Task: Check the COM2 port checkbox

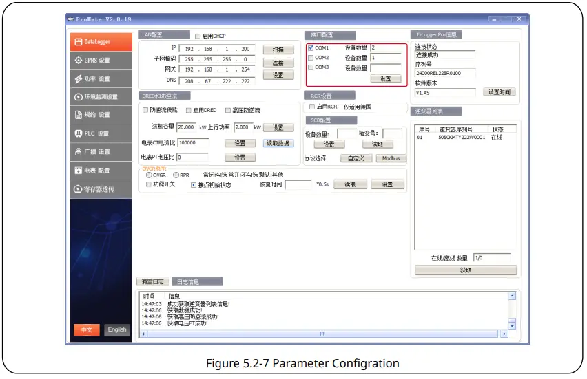Action: click(311, 58)
